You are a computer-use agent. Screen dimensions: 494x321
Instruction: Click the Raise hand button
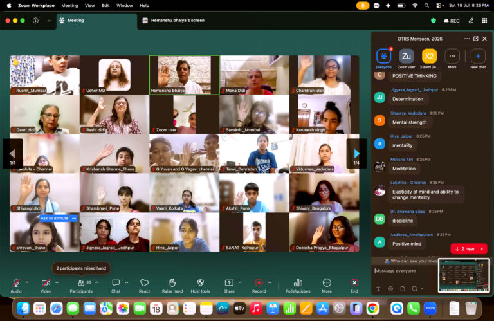(172, 286)
